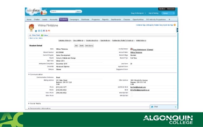203x127 pixels.
Task: Jump to Campaign History related list
Action: pyautogui.click(x=65, y=40)
